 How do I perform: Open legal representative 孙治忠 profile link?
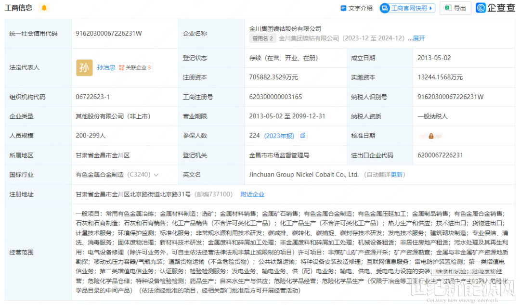point(106,68)
